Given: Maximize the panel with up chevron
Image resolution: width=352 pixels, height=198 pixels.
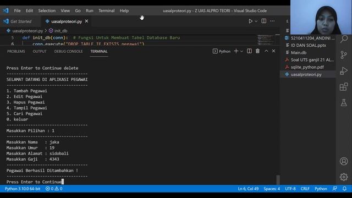Looking at the screenshot, I should (266, 51).
